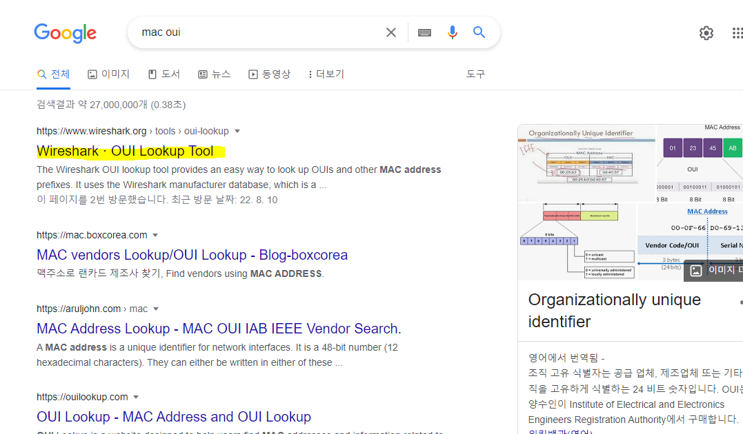Image resolution: width=743 pixels, height=434 pixels.
Task: Switch to the 이미지 tab
Action: pyautogui.click(x=108, y=74)
